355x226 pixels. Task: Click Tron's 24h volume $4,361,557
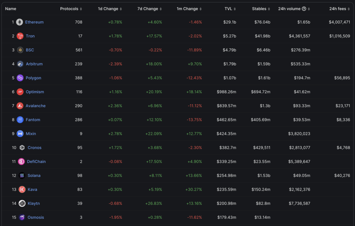(300, 36)
